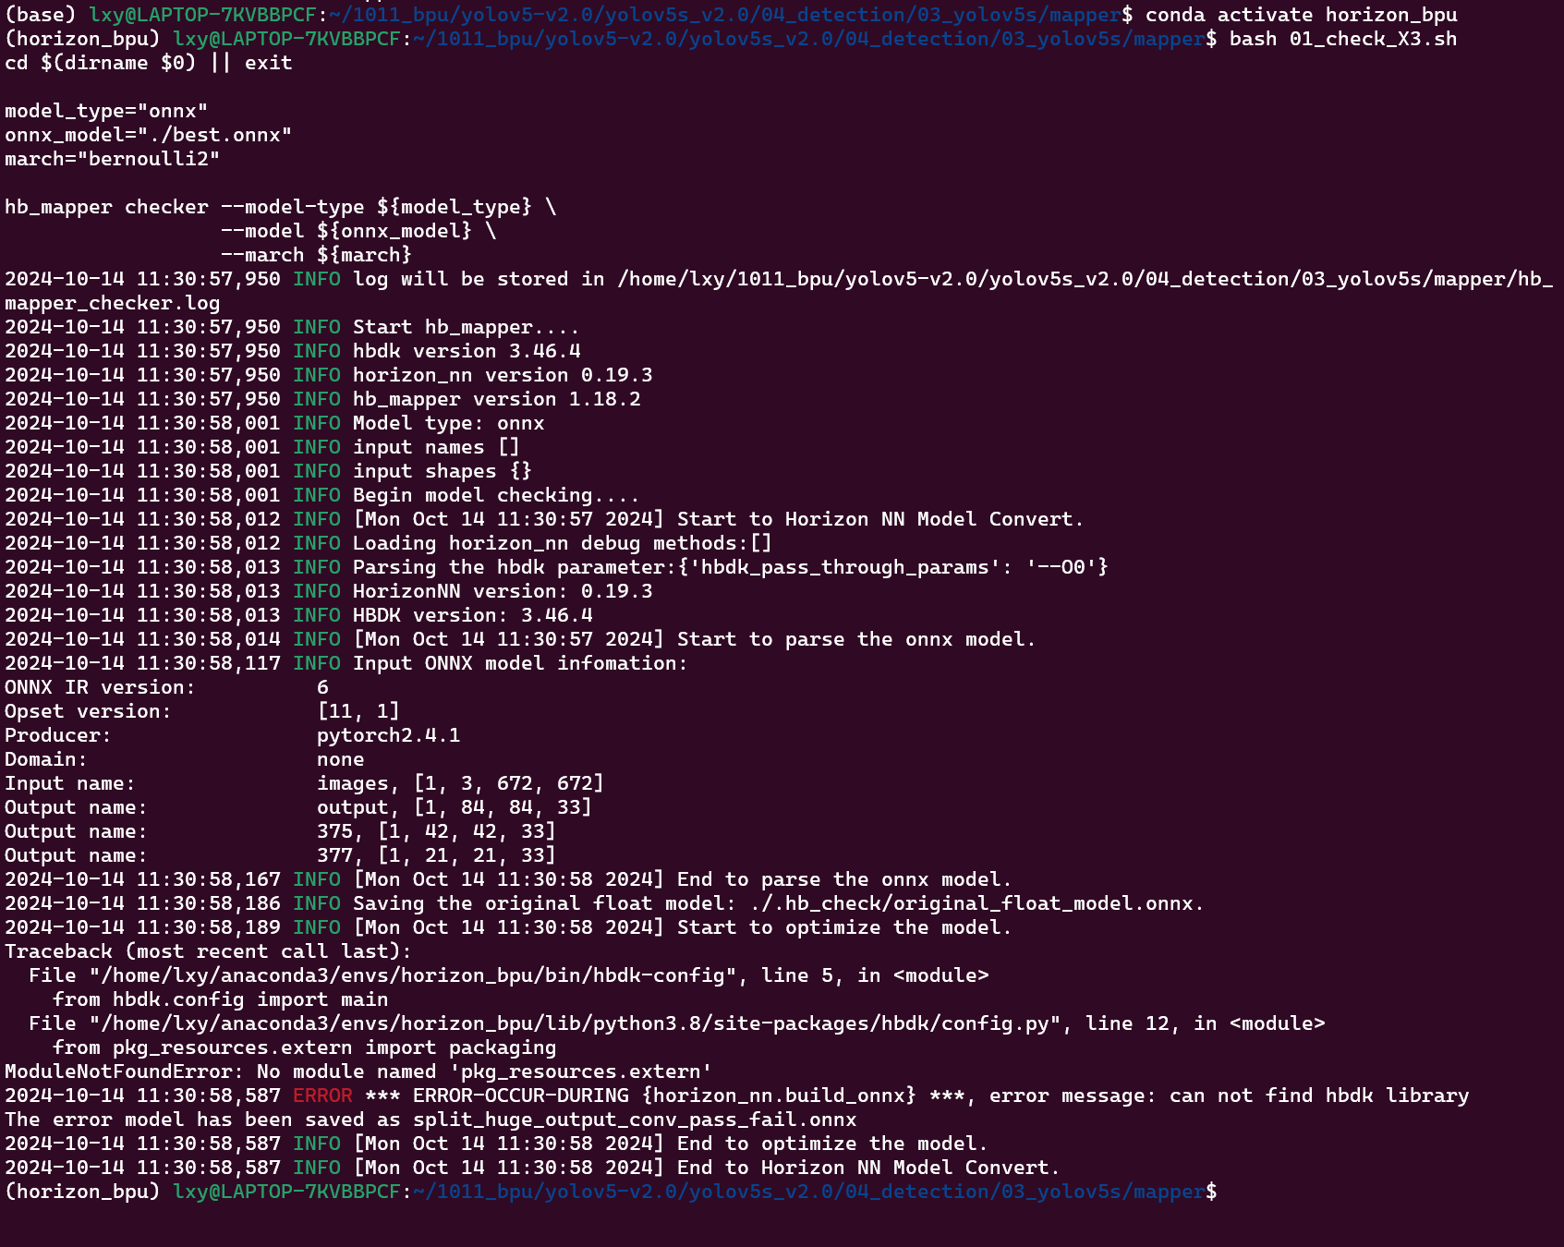Click the march="bernoulli2" line
Screen dimensions: 1564x1247
[x=112, y=159]
